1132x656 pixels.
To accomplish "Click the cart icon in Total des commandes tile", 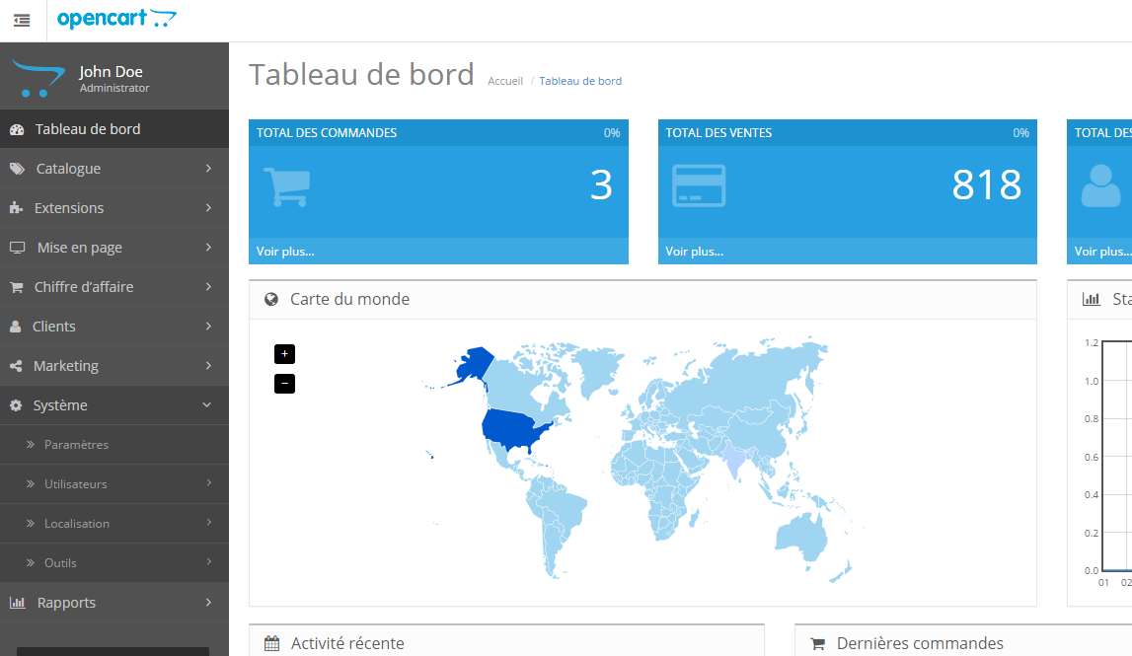I will pos(287,186).
